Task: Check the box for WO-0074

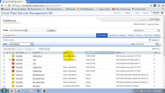Action: point(4,75)
